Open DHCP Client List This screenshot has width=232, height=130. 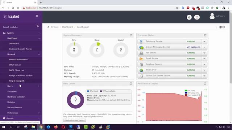(x=16, y=70)
